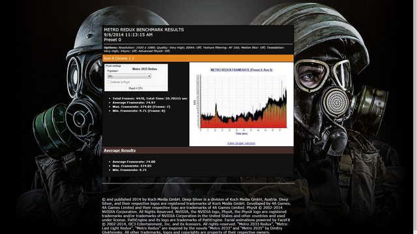This screenshot has width=417, height=234.
Task: Click the Metro 2033 Redux label in PhysX panel
Action: [145, 69]
